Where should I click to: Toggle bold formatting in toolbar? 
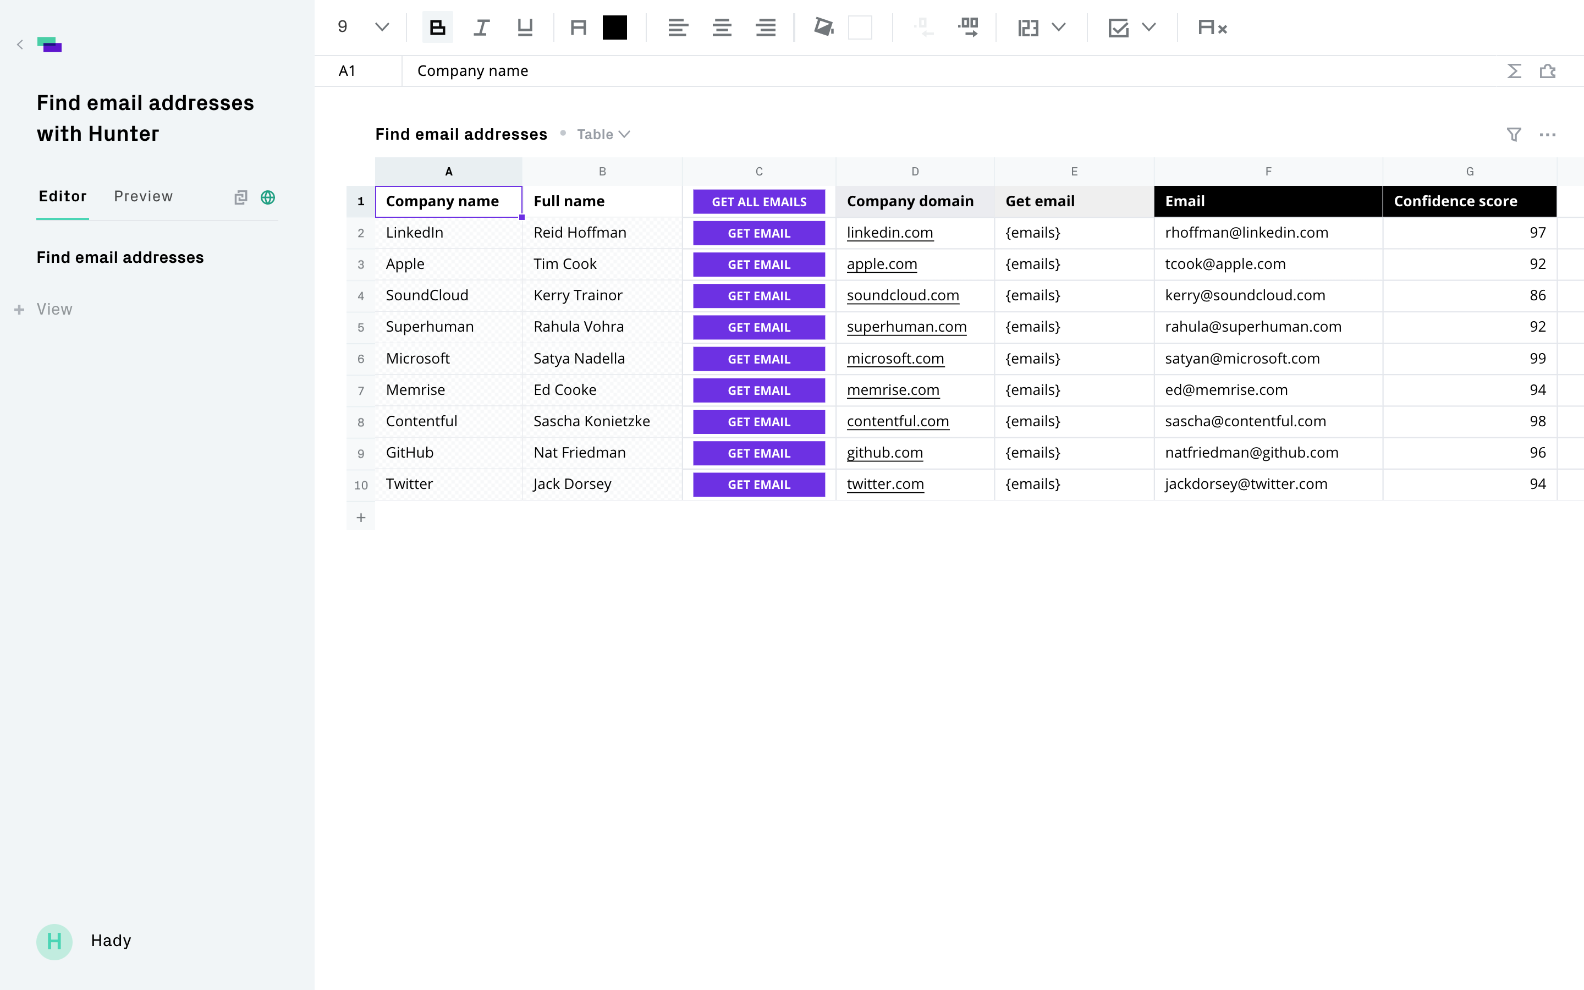coord(437,28)
